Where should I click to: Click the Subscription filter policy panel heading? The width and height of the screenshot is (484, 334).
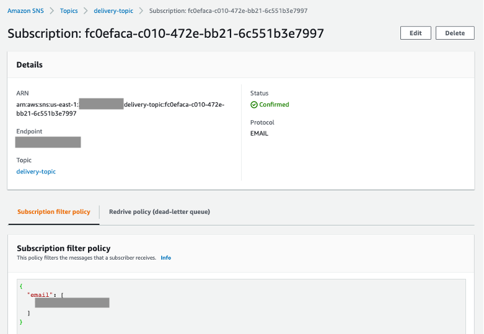pyautogui.click(x=64, y=248)
